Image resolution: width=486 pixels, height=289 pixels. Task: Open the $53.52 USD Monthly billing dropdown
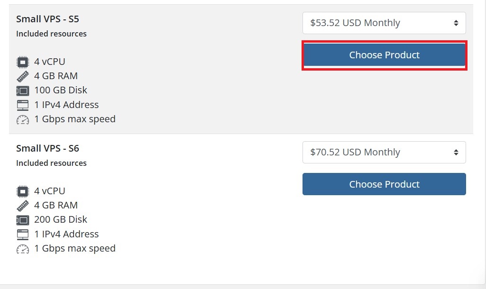pyautogui.click(x=384, y=23)
